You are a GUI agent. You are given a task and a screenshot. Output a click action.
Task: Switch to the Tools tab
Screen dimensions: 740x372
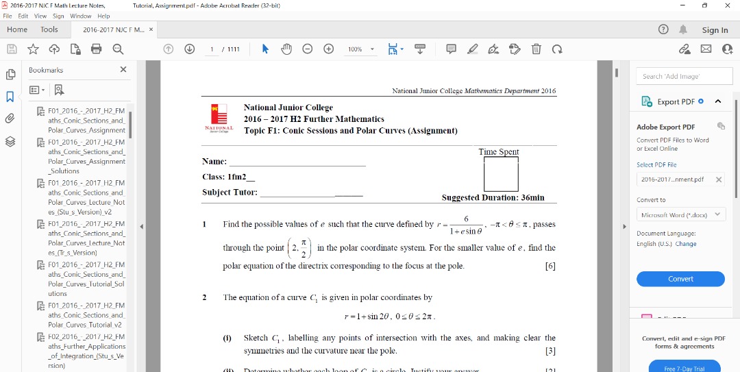point(49,29)
